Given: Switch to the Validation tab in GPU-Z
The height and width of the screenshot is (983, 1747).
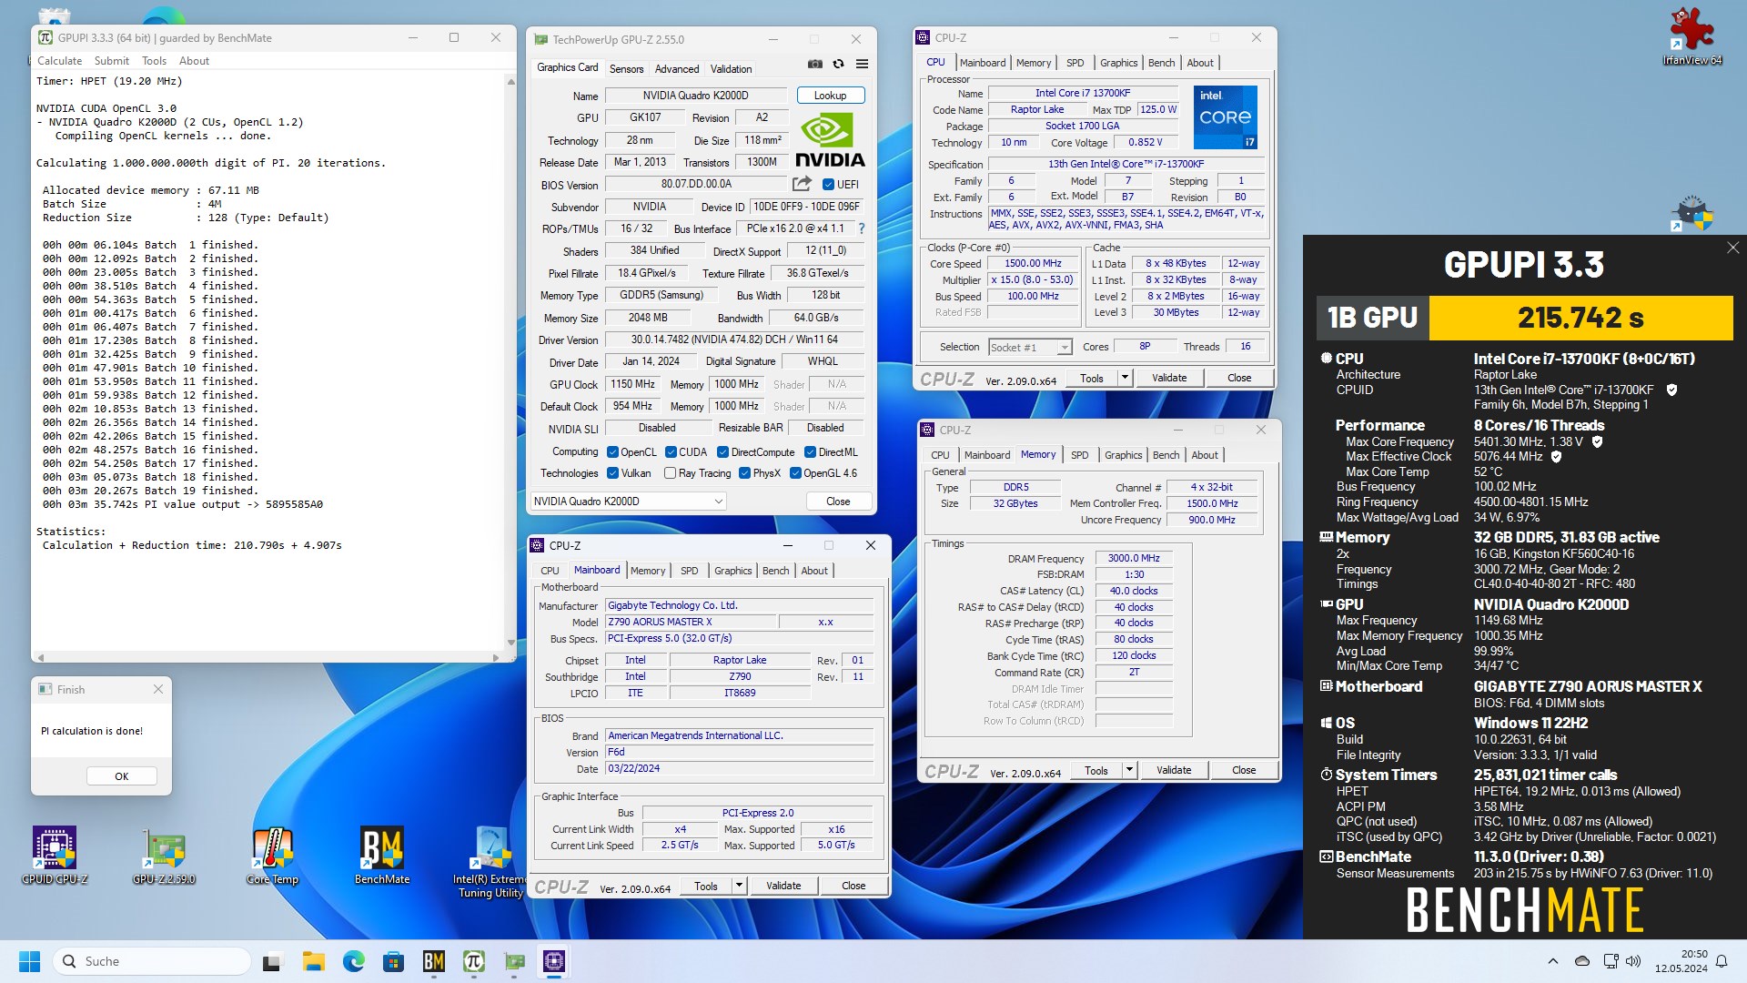Looking at the screenshot, I should (731, 69).
